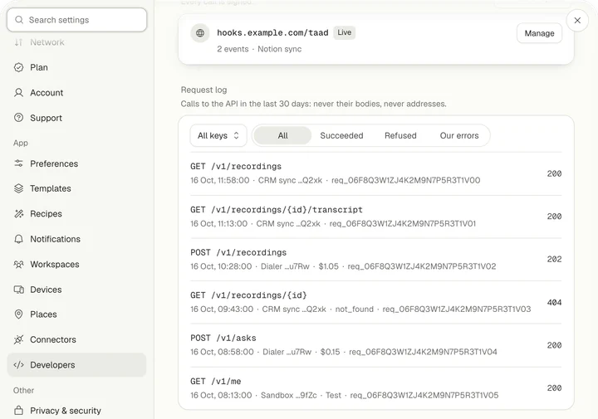
Task: Click the 200 status of POST /v1/asks
Action: click(x=554, y=345)
